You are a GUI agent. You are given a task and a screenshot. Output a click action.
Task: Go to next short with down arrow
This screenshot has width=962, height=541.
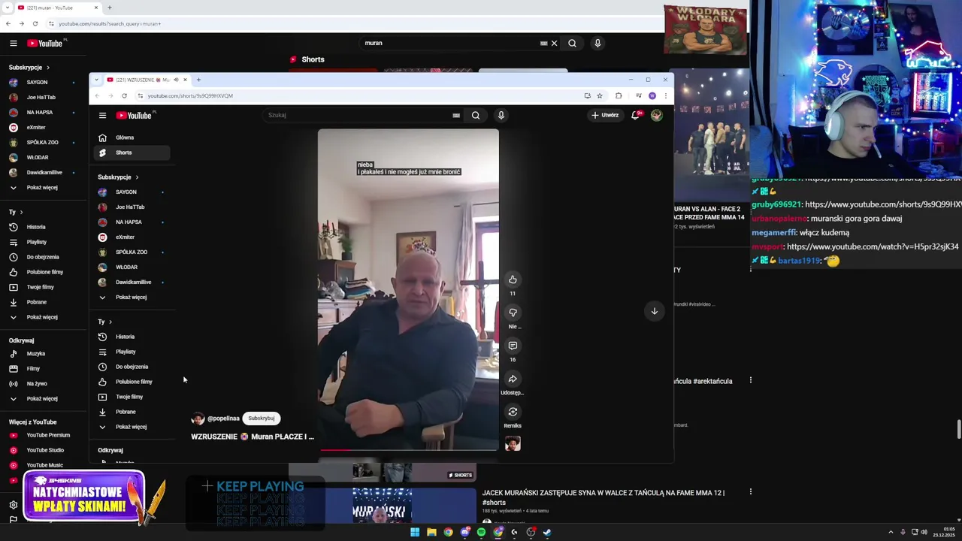point(654,311)
